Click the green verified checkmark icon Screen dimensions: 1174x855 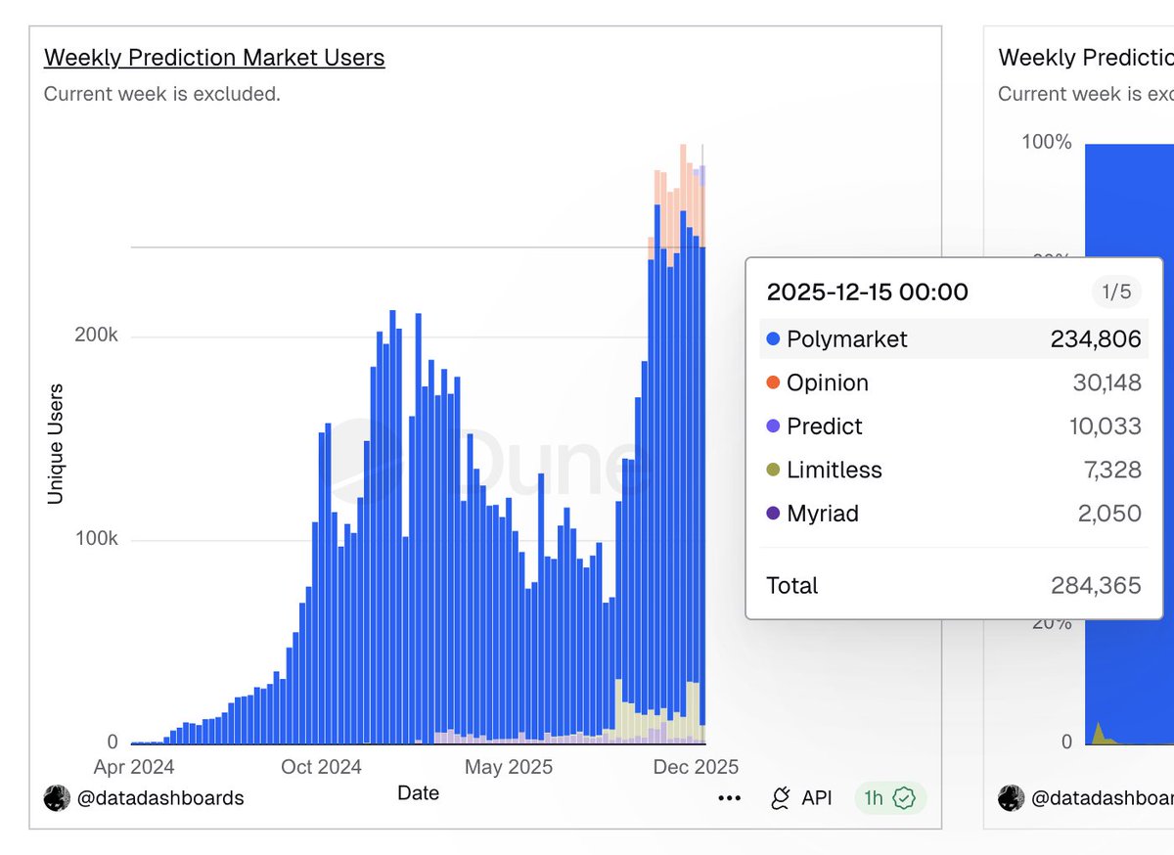905,798
